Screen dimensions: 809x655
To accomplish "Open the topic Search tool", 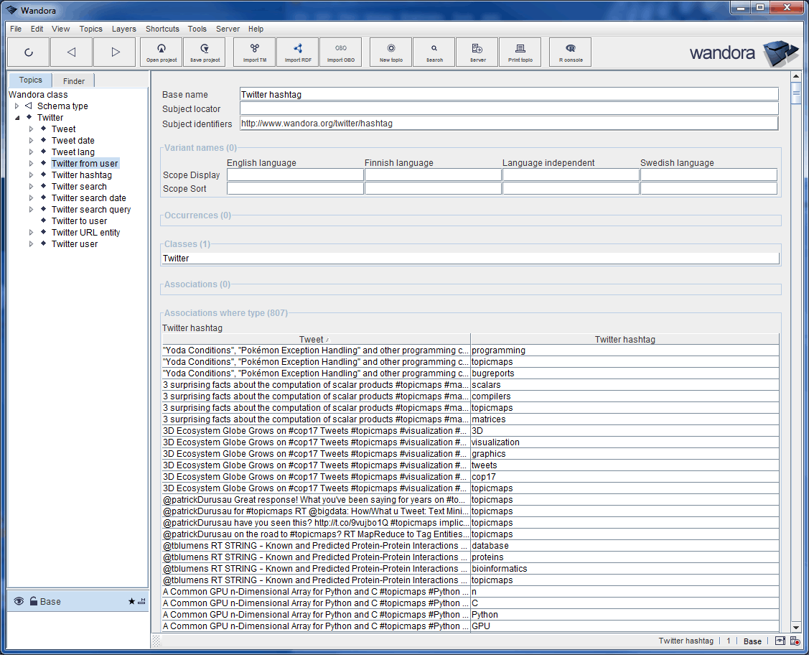I will point(433,52).
